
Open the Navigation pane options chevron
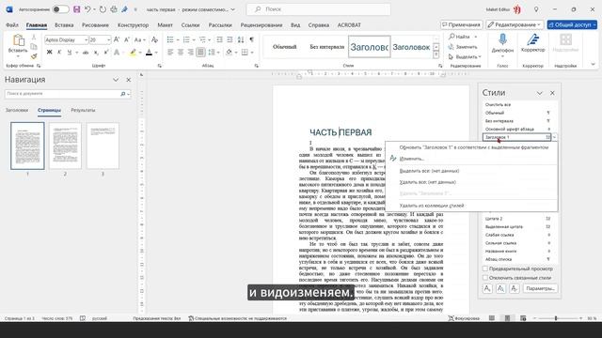(116, 80)
